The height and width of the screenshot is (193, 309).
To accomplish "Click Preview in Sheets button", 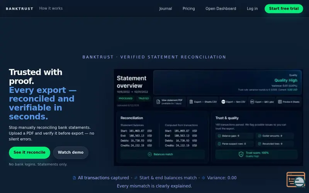I will (x=289, y=102).
